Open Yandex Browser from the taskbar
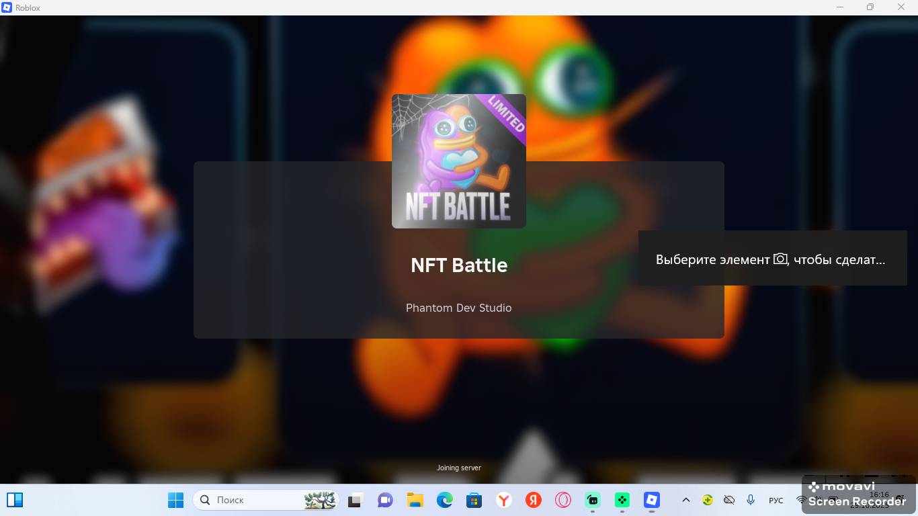 coord(503,500)
